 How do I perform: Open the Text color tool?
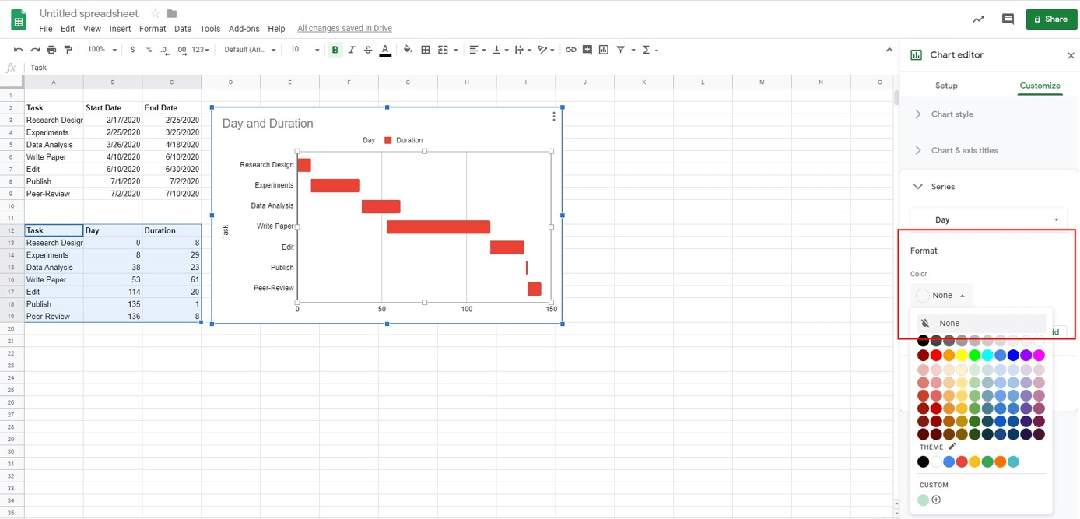(385, 50)
